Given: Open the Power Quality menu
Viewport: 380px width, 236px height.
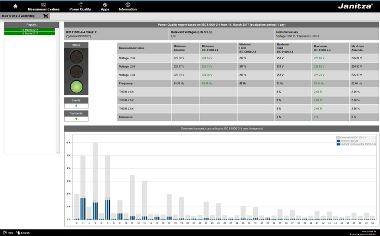Looking at the screenshot, I should coord(80,7).
